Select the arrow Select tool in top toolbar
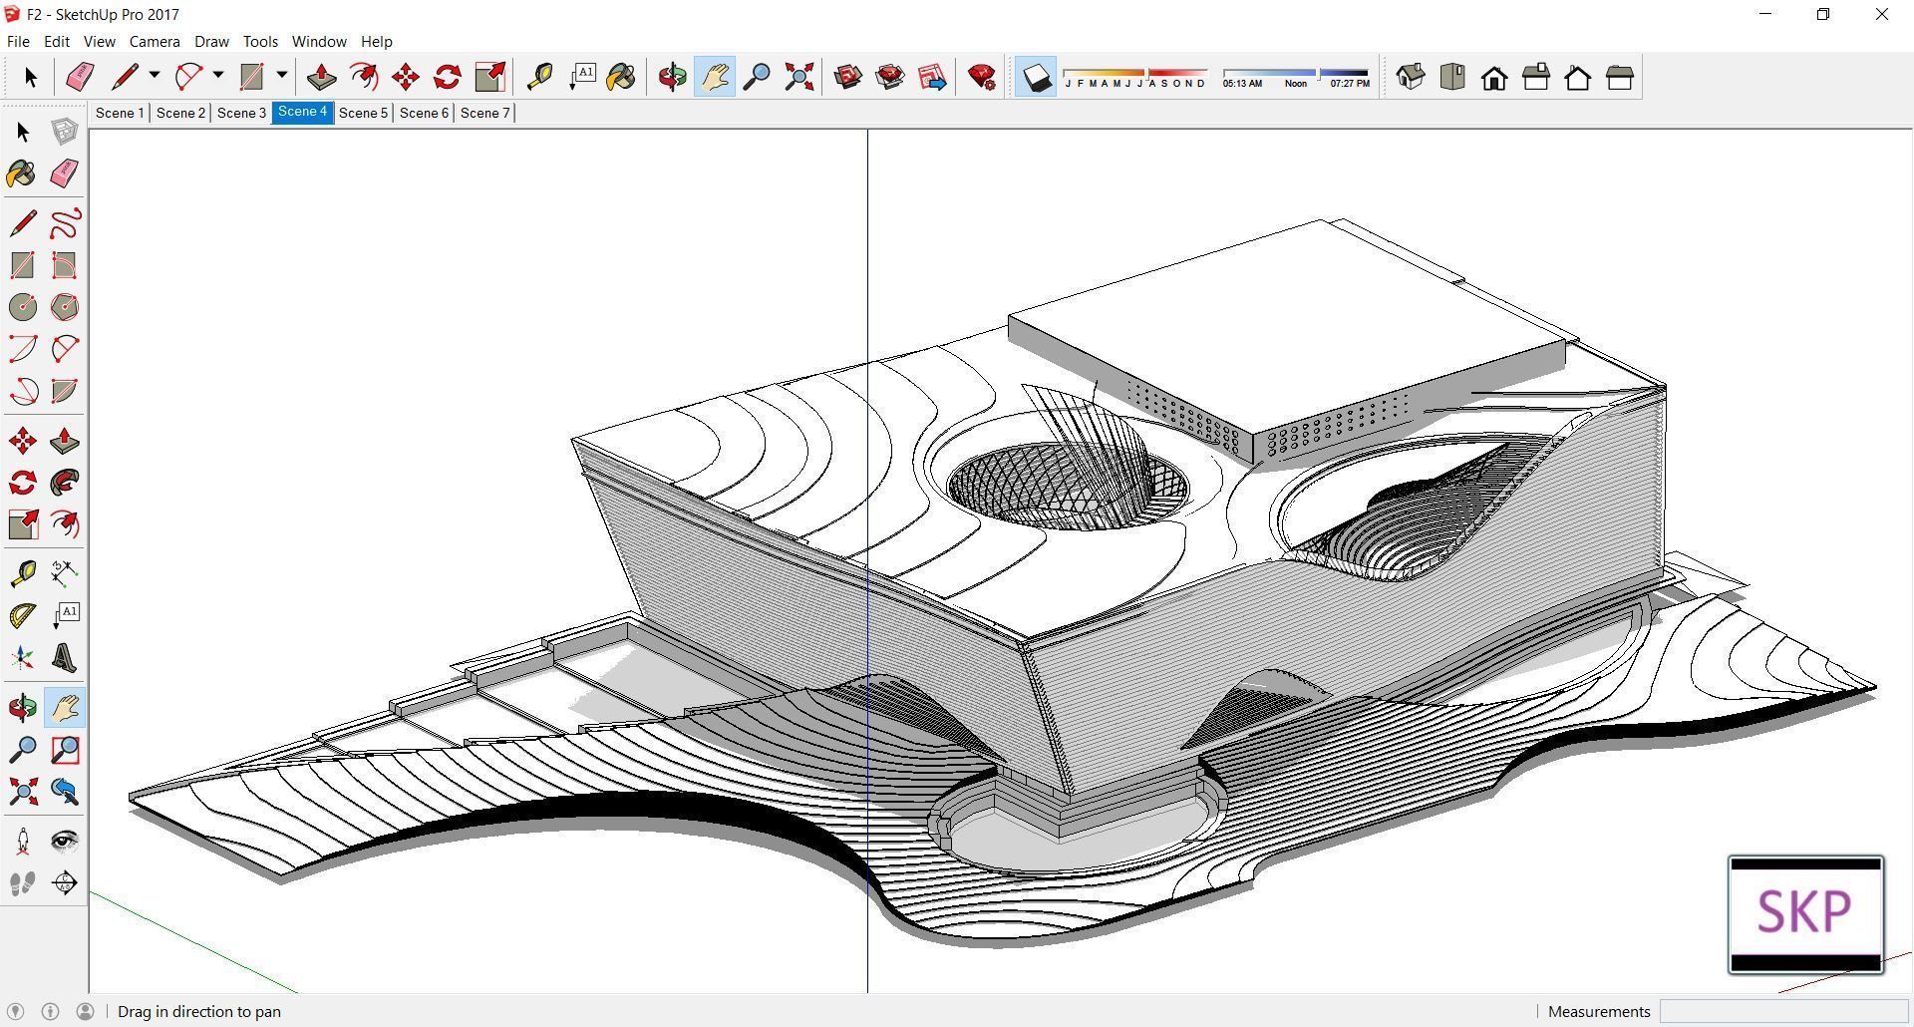This screenshot has height=1027, width=1914. pos(30,78)
